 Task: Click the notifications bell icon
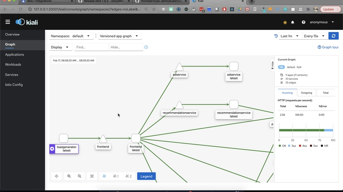(x=293, y=22)
